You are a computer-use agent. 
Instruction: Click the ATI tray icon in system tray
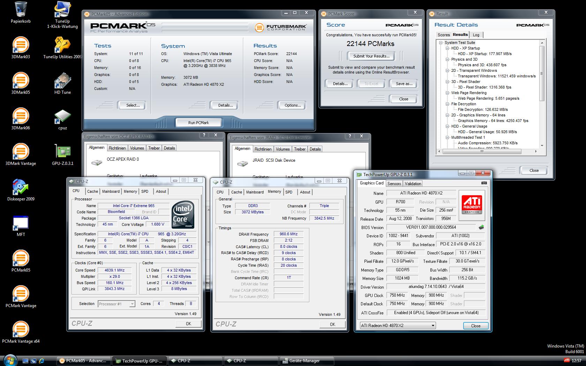click(x=567, y=360)
